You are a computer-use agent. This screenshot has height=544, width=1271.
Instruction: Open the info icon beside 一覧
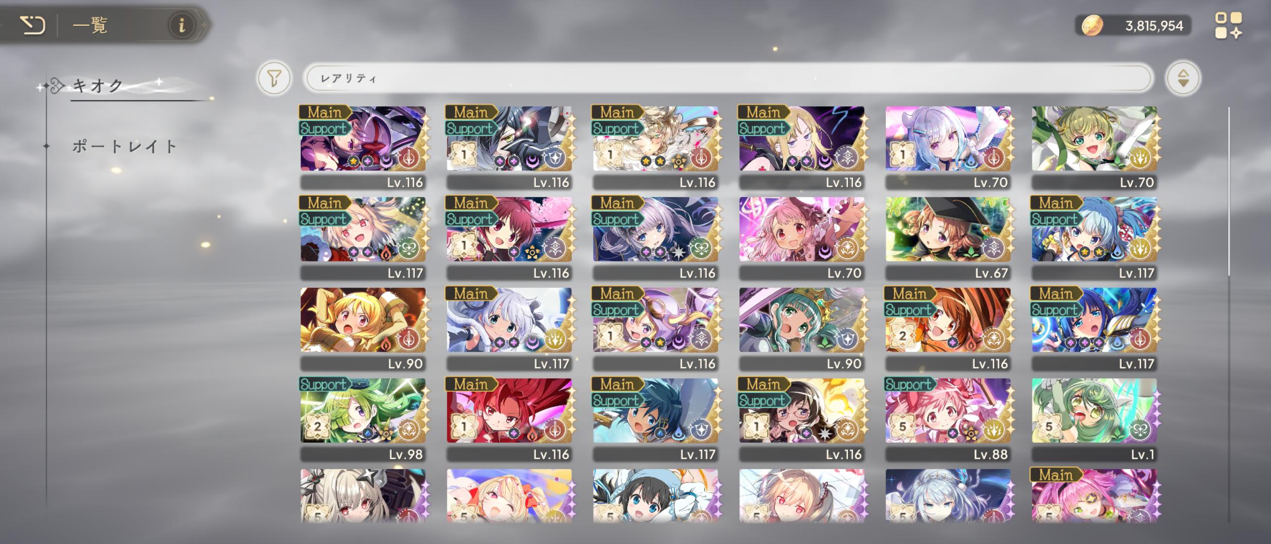click(182, 25)
